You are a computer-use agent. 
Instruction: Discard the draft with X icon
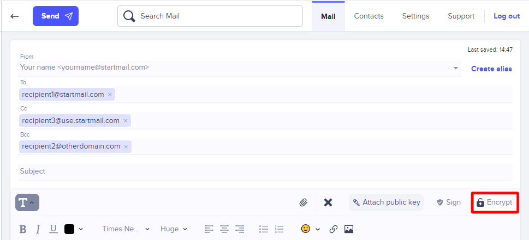tap(328, 202)
